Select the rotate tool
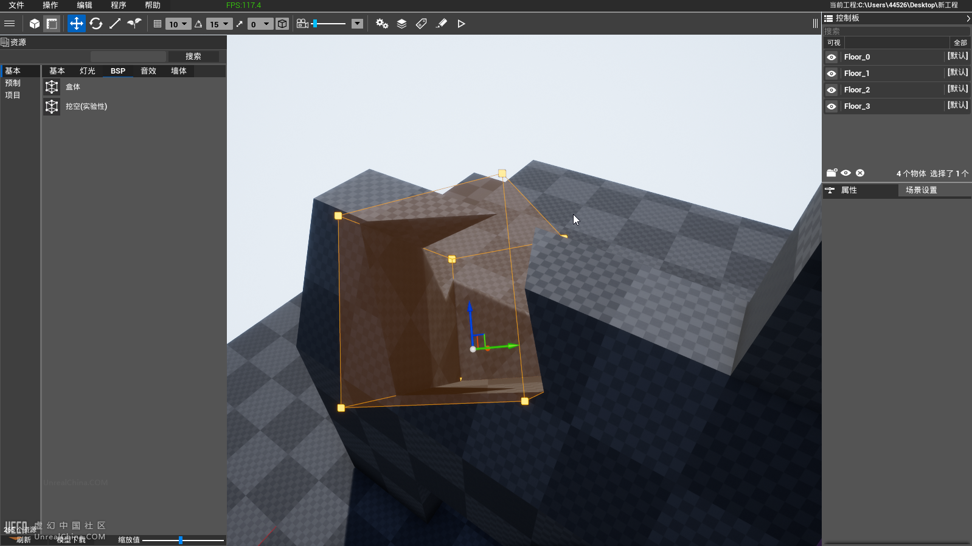Screen dimensions: 972x546 pyautogui.click(x=95, y=24)
